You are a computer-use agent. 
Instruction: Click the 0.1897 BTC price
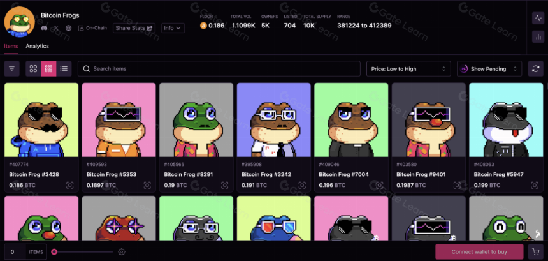101,185
